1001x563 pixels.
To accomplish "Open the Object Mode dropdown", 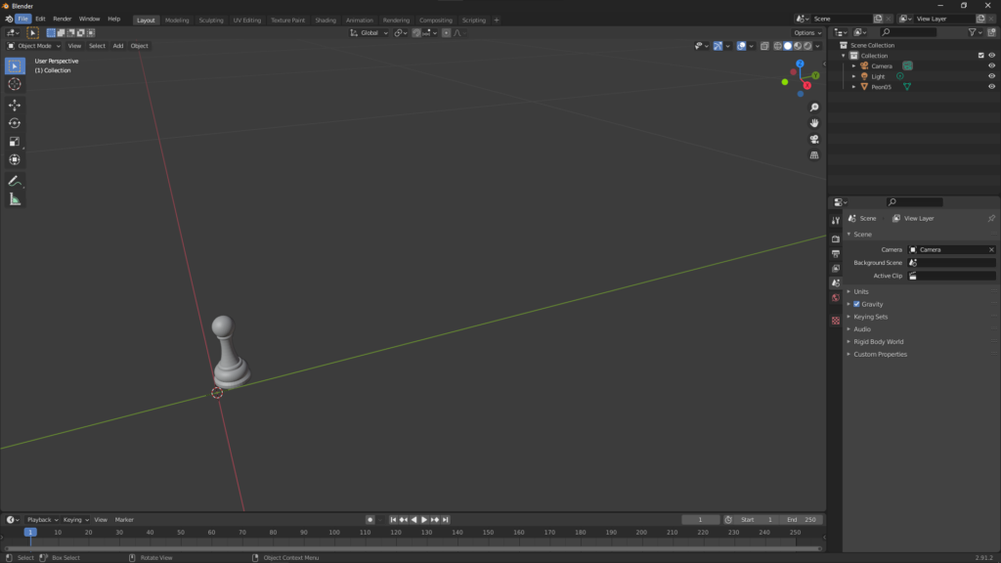I will [34, 46].
